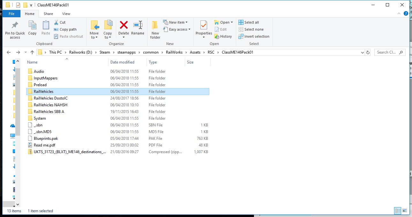Click the Rename icon in ribbon
The height and width of the screenshot is (217, 412).
(x=138, y=25)
